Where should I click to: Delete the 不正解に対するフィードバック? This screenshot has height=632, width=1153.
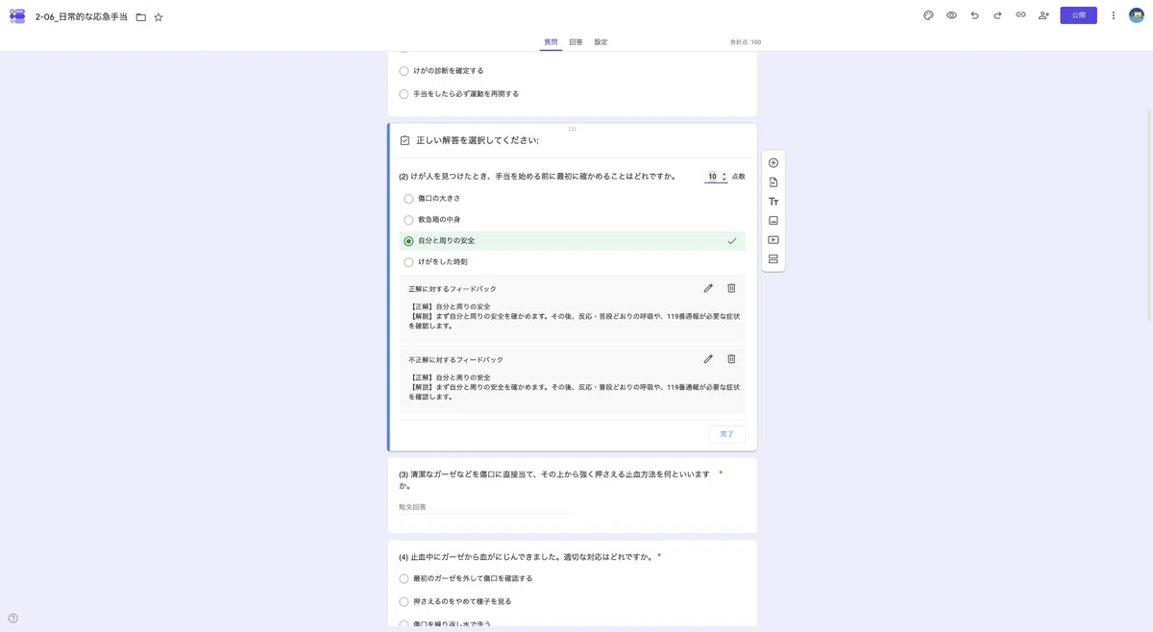[x=731, y=359]
